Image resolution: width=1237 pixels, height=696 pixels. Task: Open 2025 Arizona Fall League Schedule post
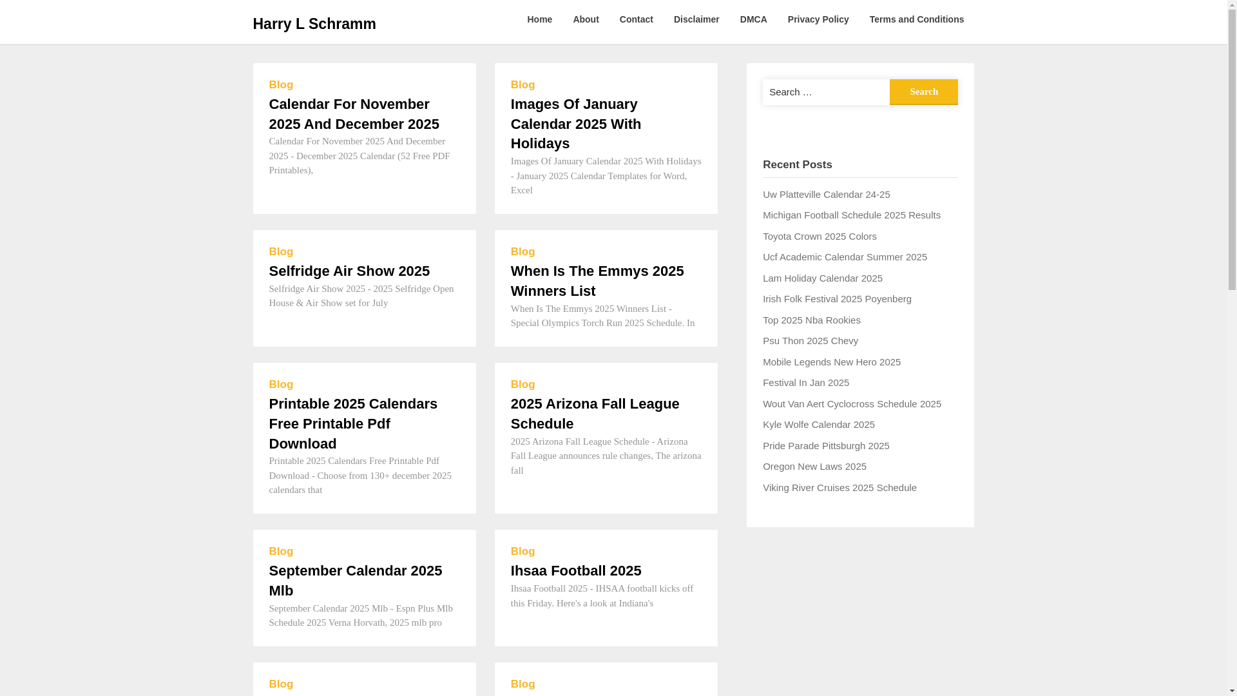click(595, 414)
